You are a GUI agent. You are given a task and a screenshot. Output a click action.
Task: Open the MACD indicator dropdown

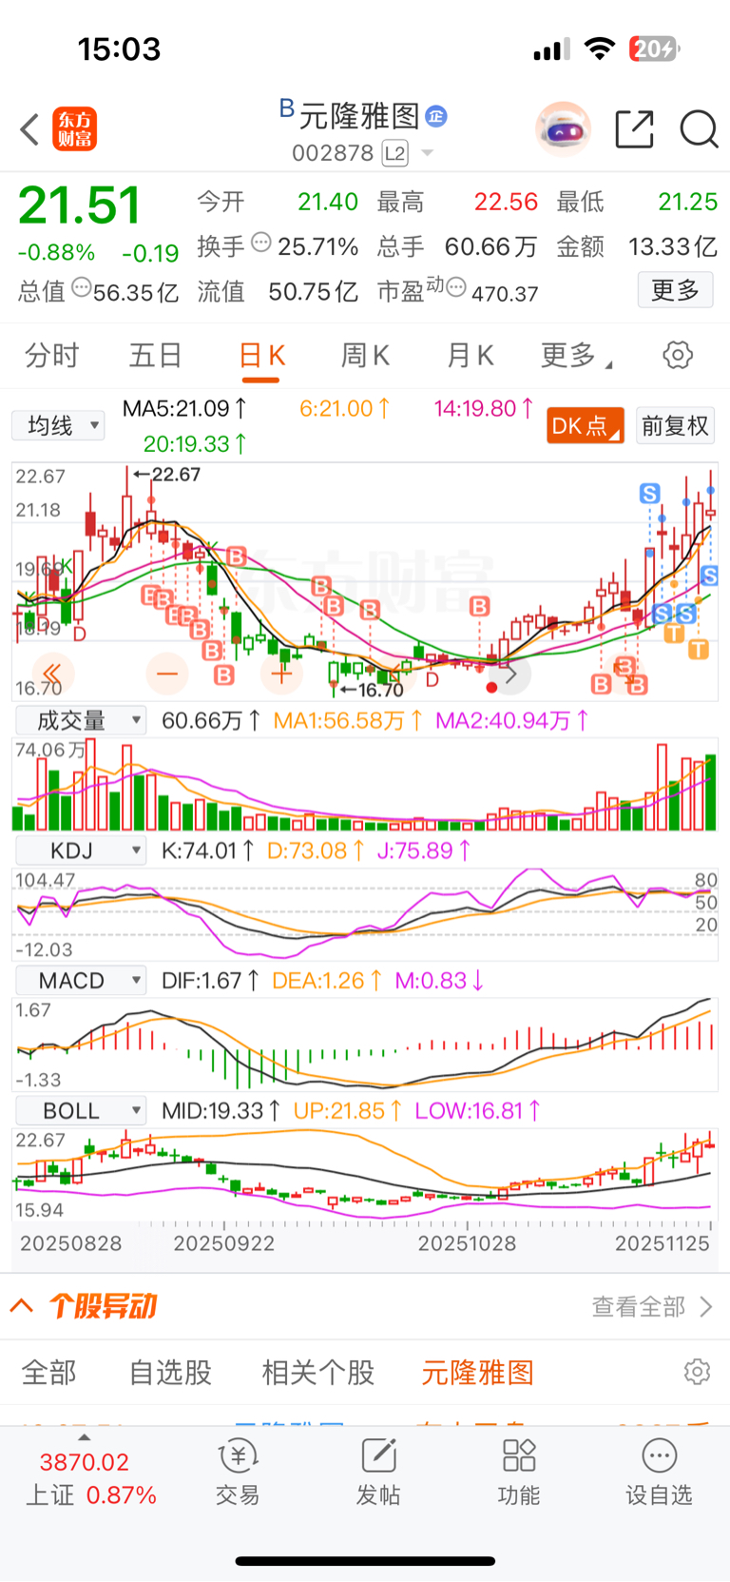(x=80, y=981)
